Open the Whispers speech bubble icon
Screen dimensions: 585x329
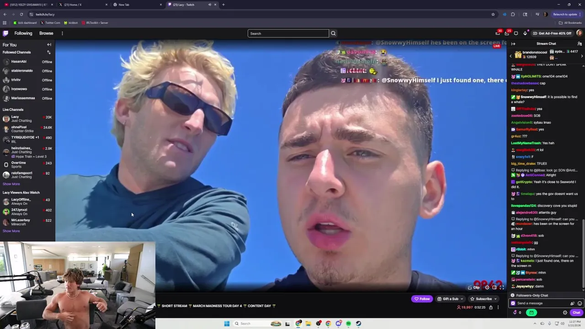(x=516, y=33)
